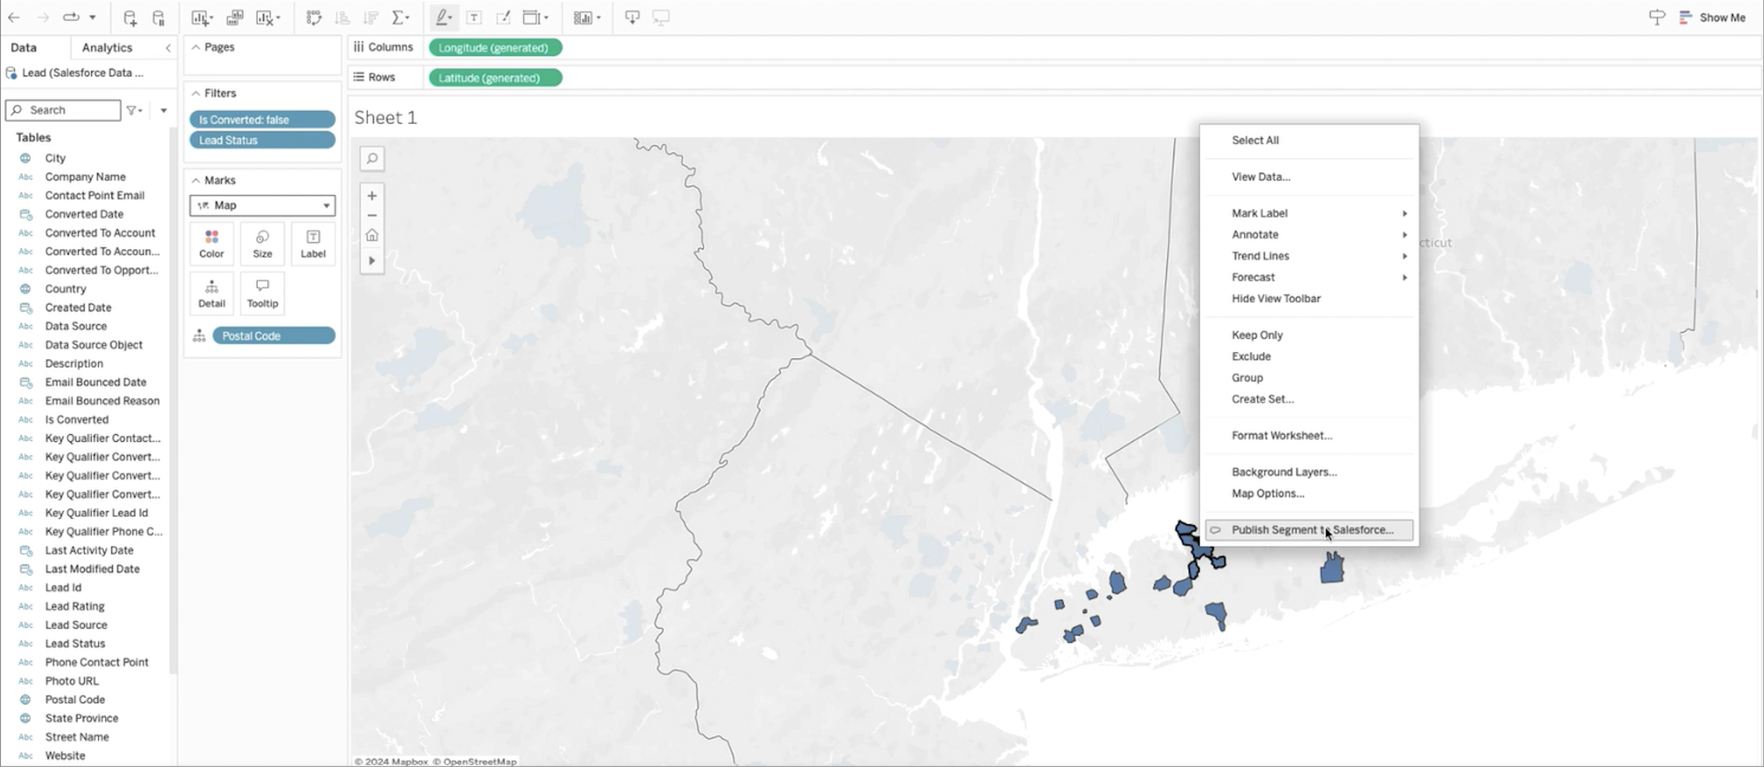Screen dimensions: 1764x767
Task: Click the Detail marks button
Action: [x=211, y=293]
